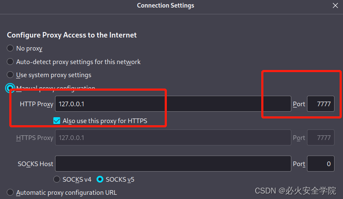The width and height of the screenshot is (343, 199).
Task: Click the HTTP Proxy label
Action: 36,104
